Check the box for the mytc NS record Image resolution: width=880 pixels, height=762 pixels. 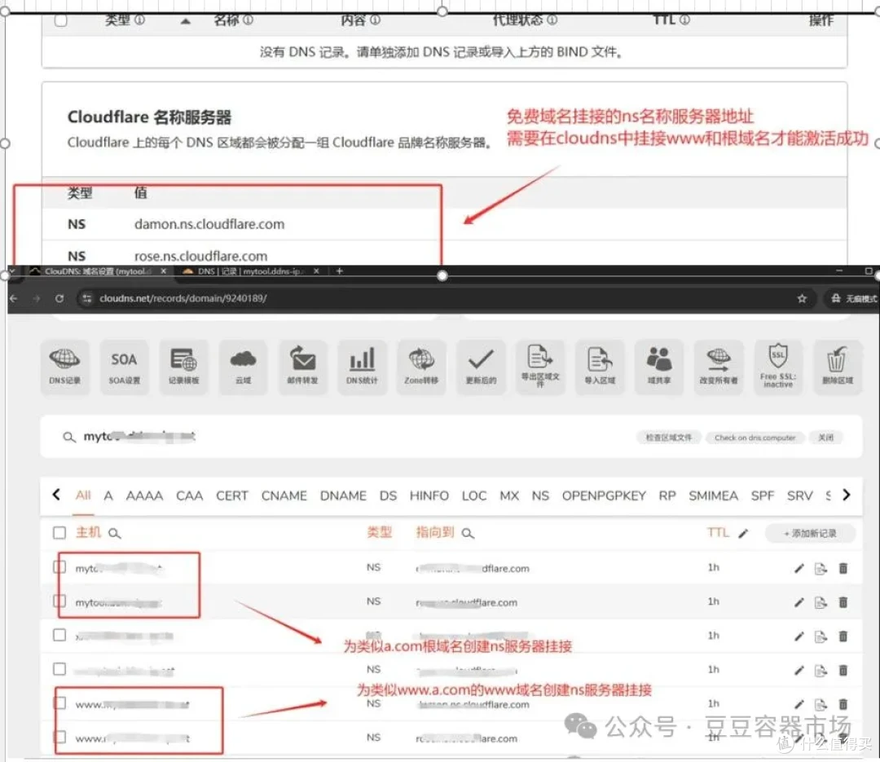[59, 567]
